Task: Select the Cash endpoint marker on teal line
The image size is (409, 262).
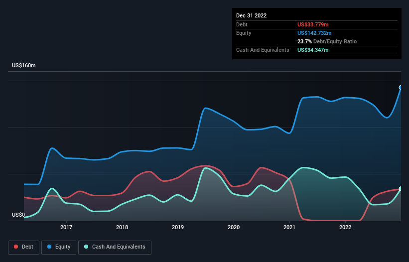Action: [x=401, y=189]
